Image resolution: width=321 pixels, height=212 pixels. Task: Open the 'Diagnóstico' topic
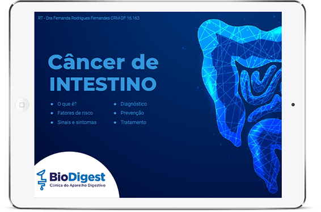point(134,104)
